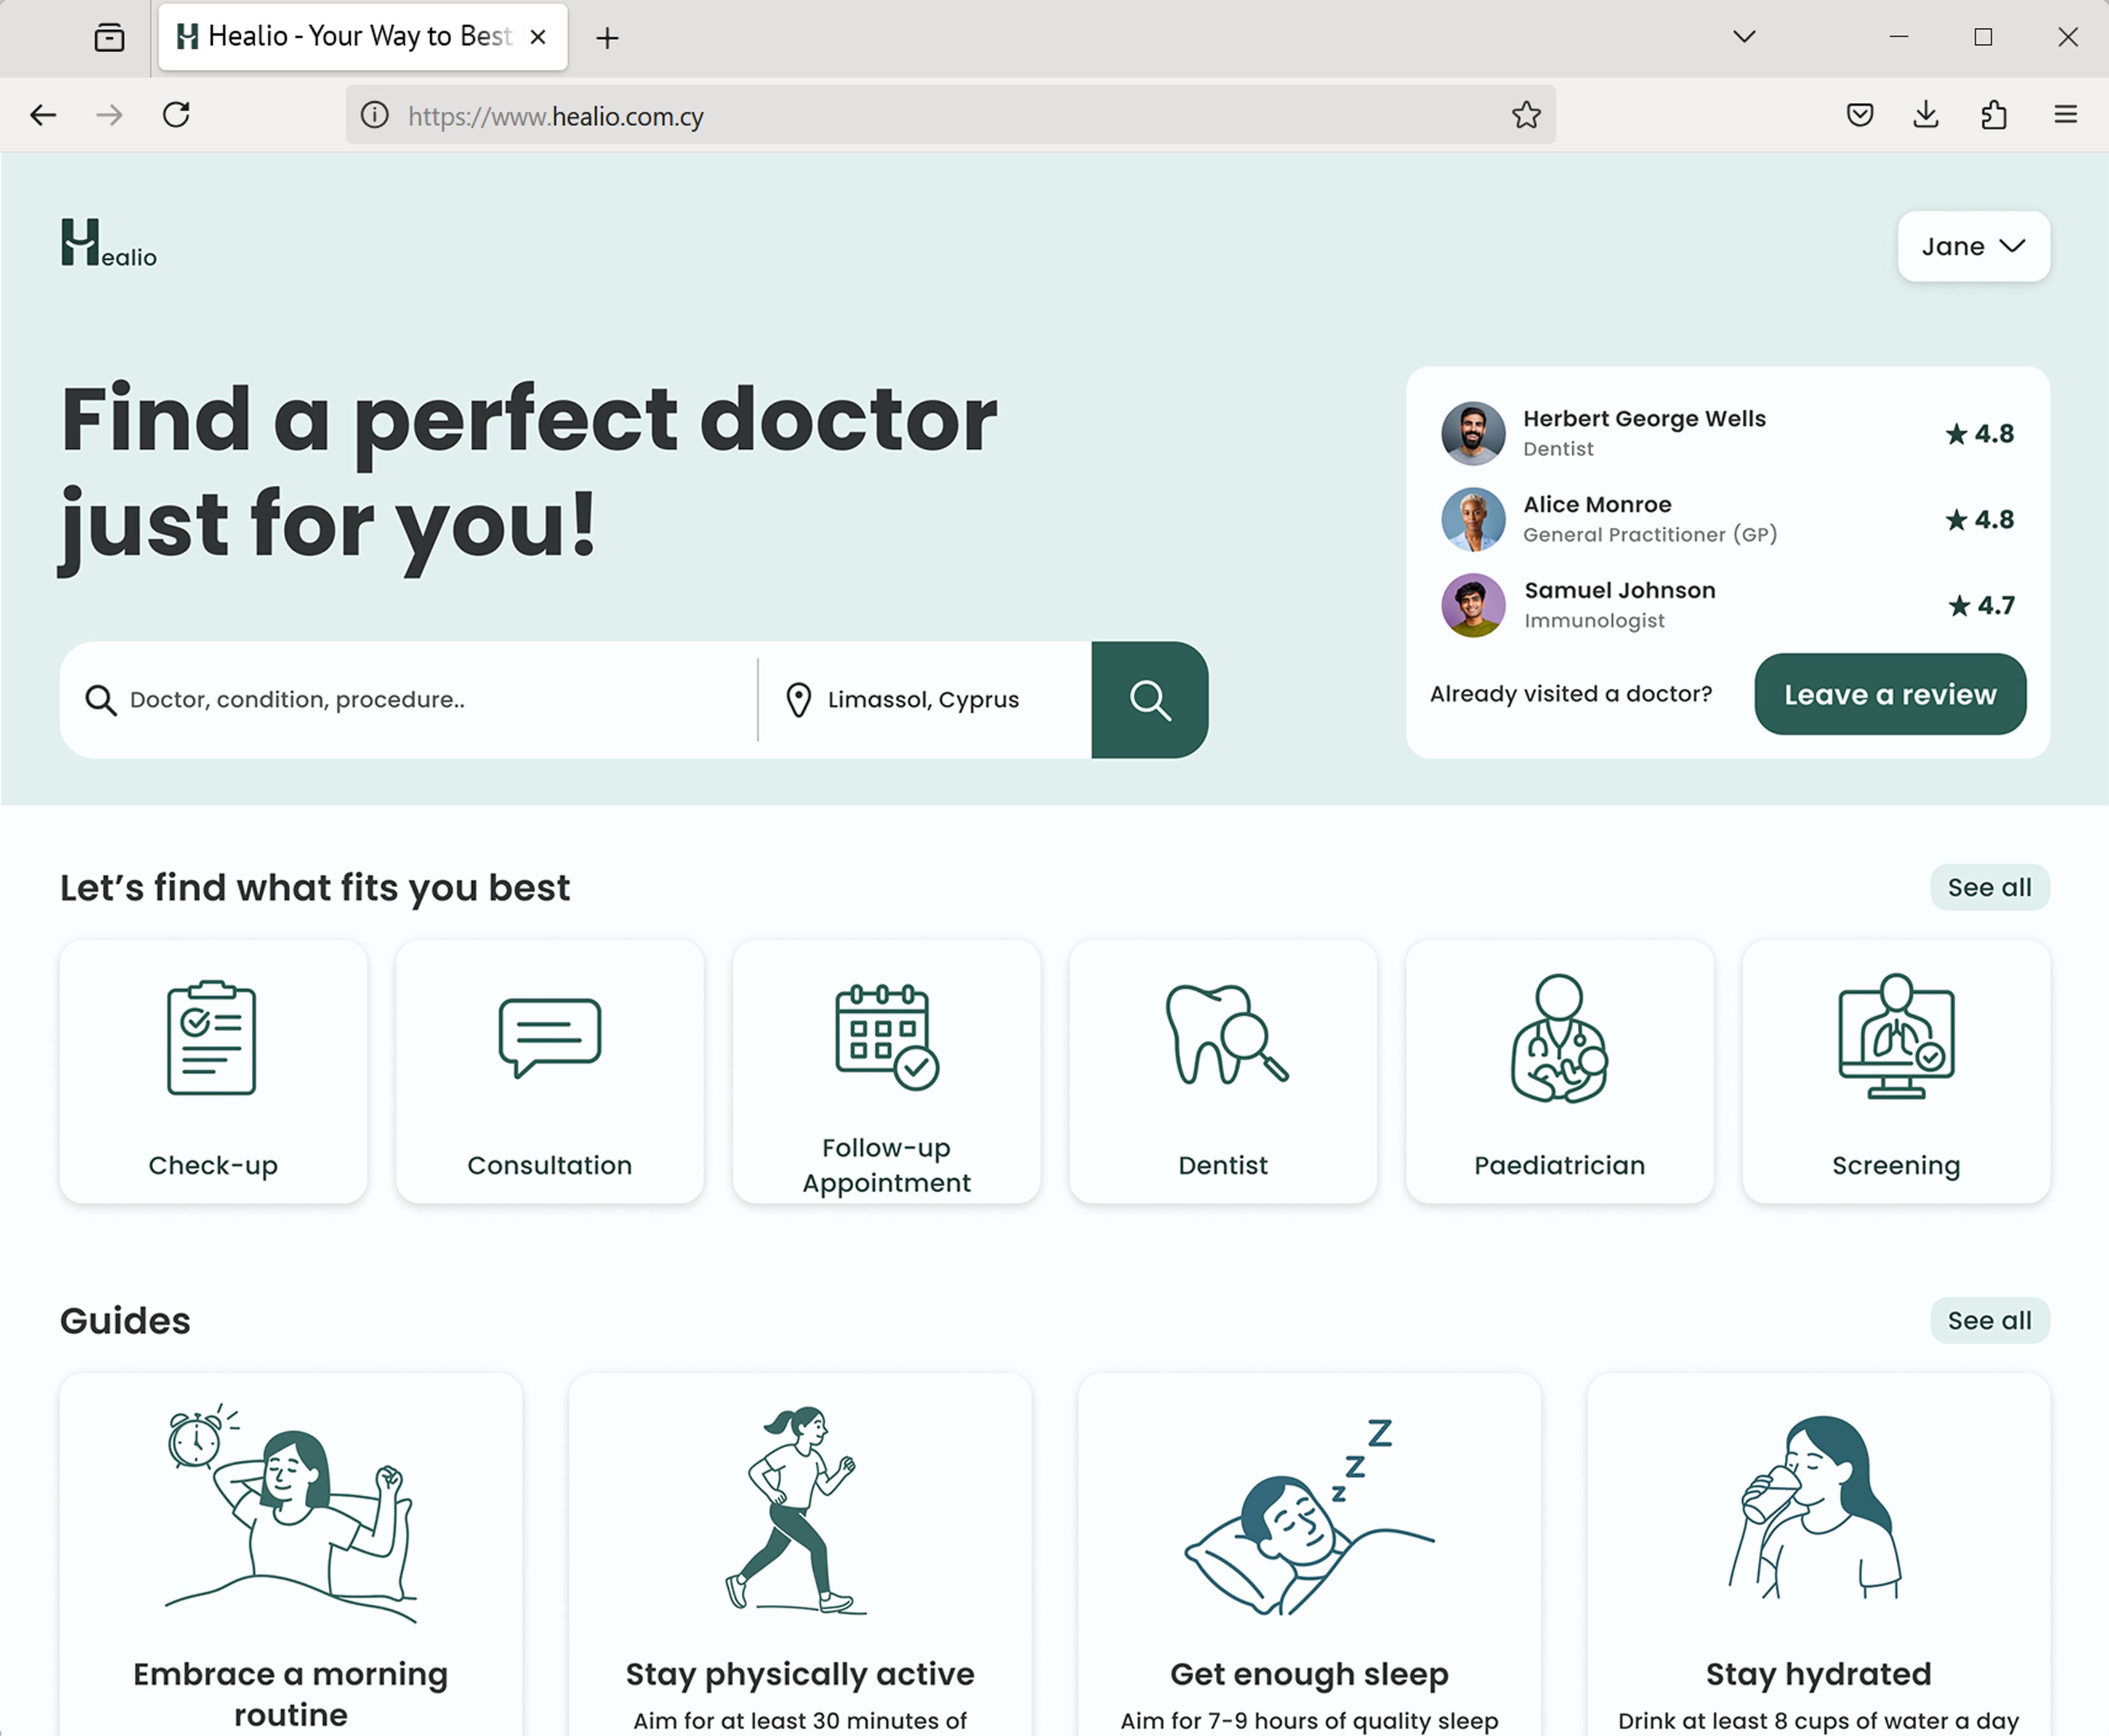Open the Limassol, Cyprus location selector
This screenshot has width=2109, height=1736.
(922, 700)
